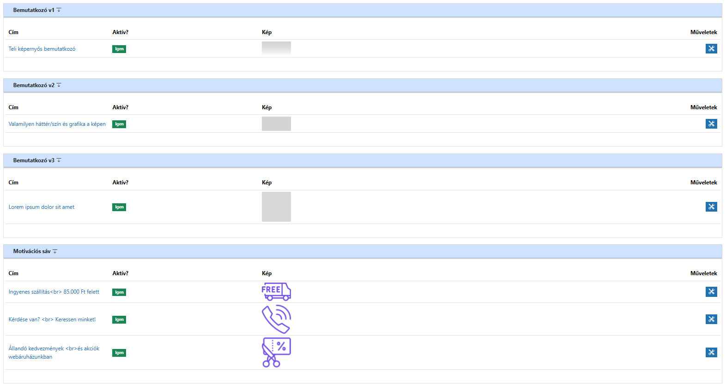Collapse the Bemutatkozó v3 section header
Image resolution: width=726 pixels, height=390 pixels.
coord(59,160)
